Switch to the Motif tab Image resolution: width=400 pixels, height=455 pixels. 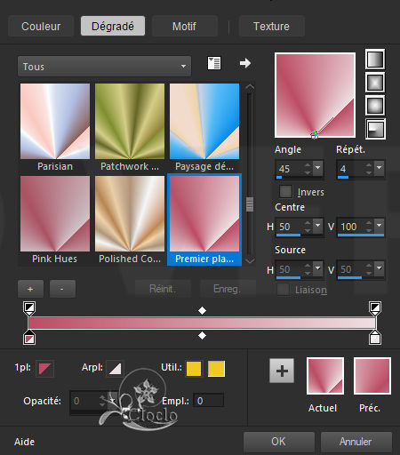click(x=184, y=27)
